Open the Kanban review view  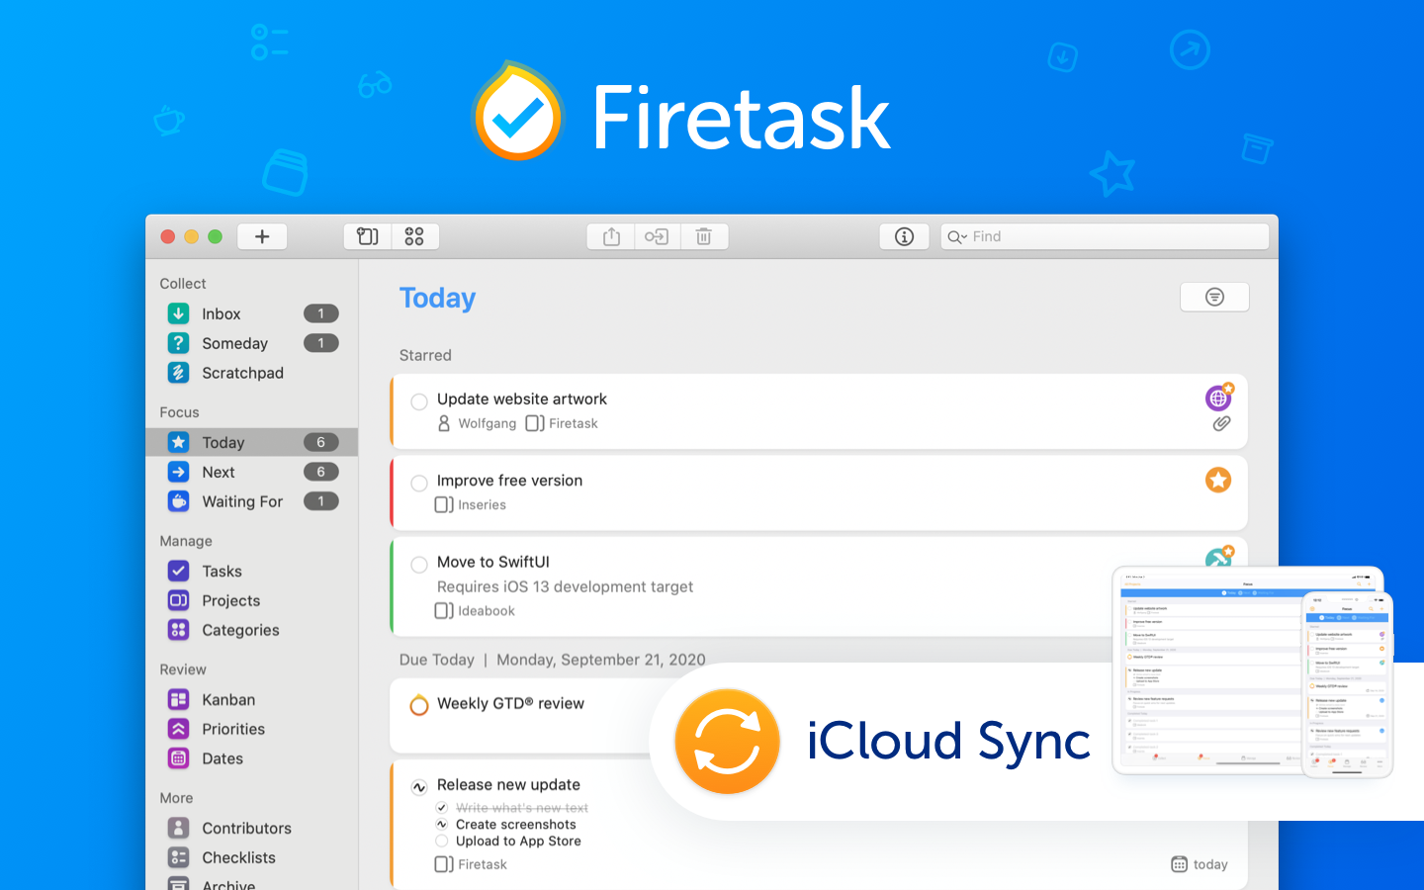[x=252, y=699]
